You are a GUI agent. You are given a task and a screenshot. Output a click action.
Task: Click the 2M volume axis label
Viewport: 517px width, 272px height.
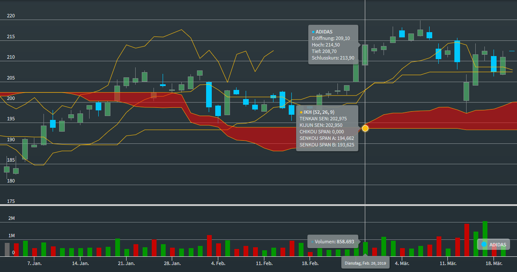[11, 218]
